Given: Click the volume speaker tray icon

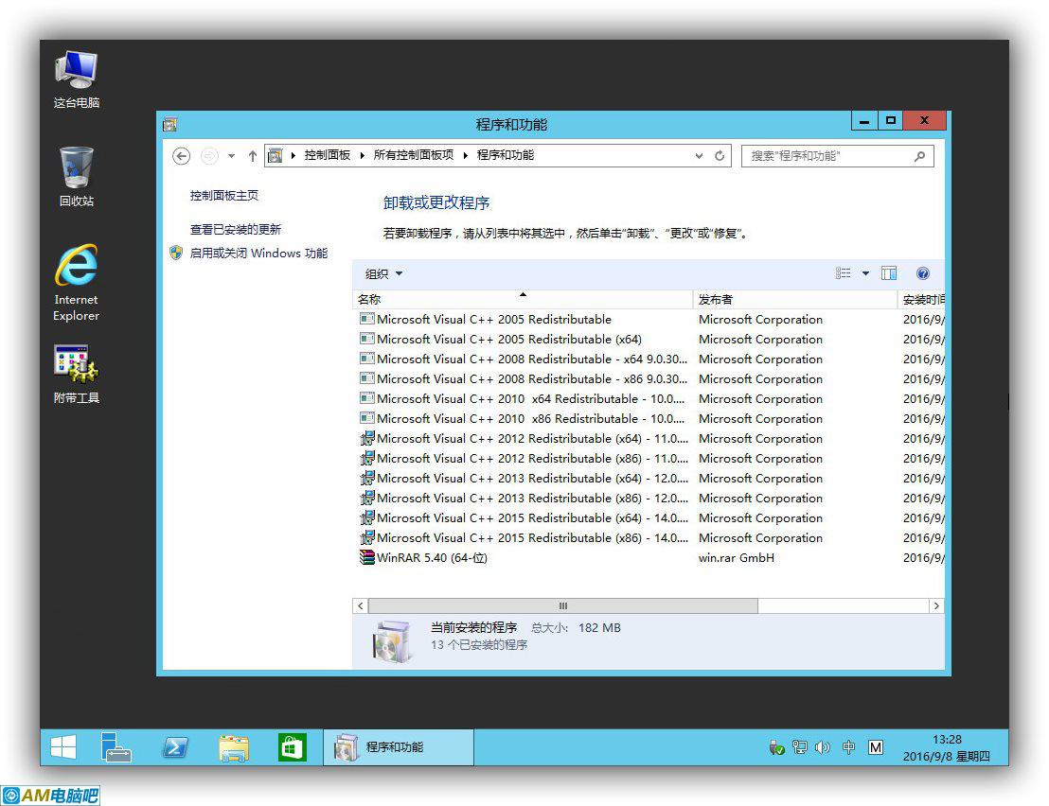Looking at the screenshot, I should 822,747.
